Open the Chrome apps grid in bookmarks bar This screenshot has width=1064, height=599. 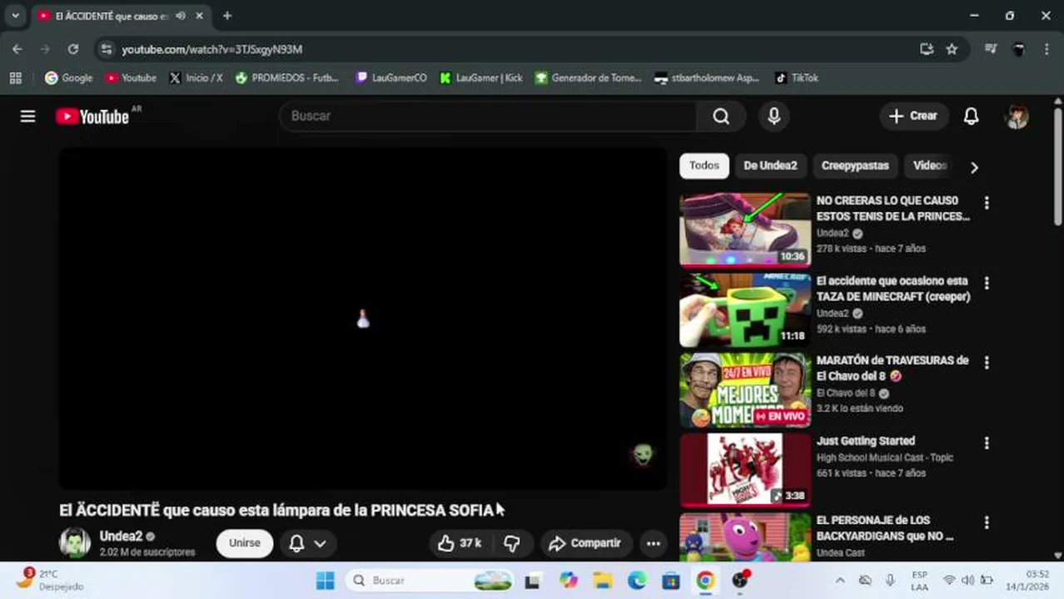click(x=15, y=77)
